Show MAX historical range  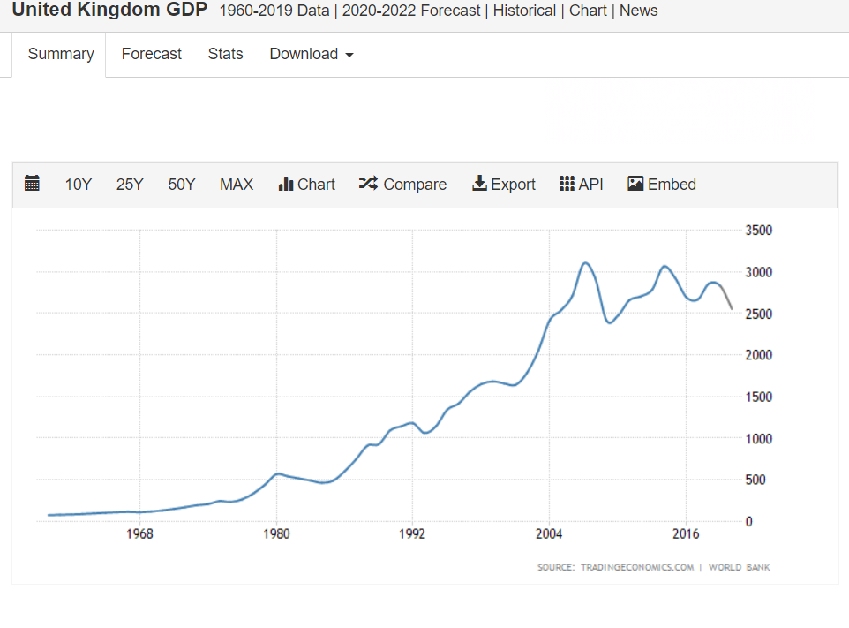pos(237,185)
